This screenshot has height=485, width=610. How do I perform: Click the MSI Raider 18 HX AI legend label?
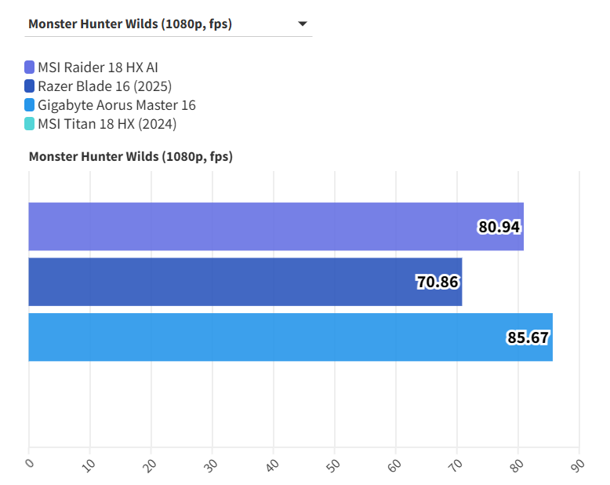98,67
